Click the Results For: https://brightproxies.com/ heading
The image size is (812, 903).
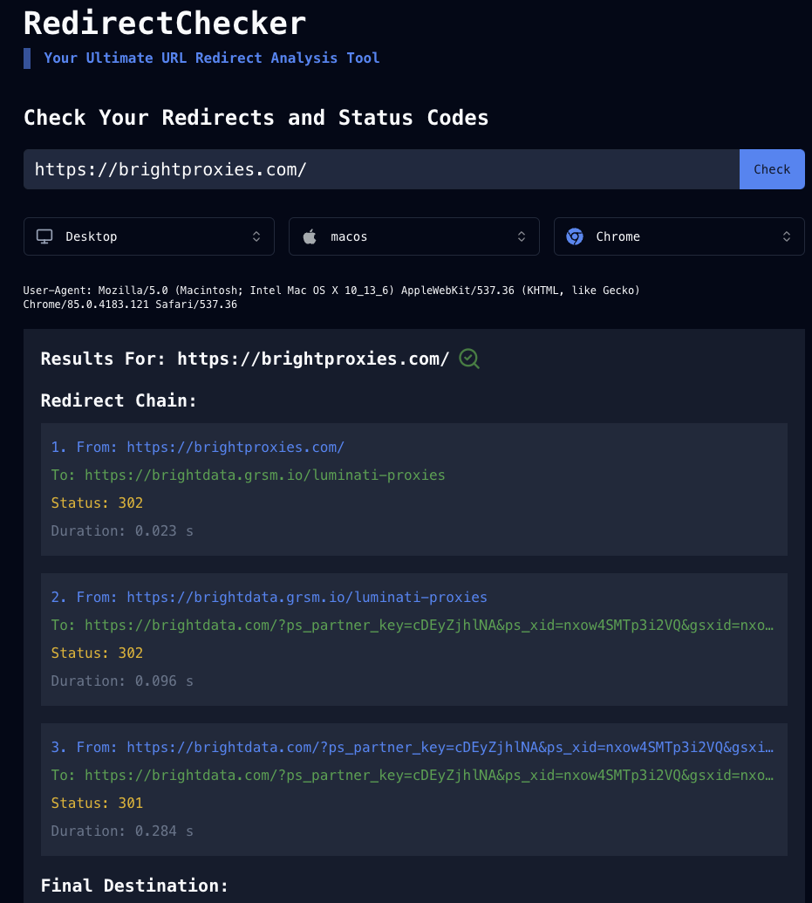(245, 359)
